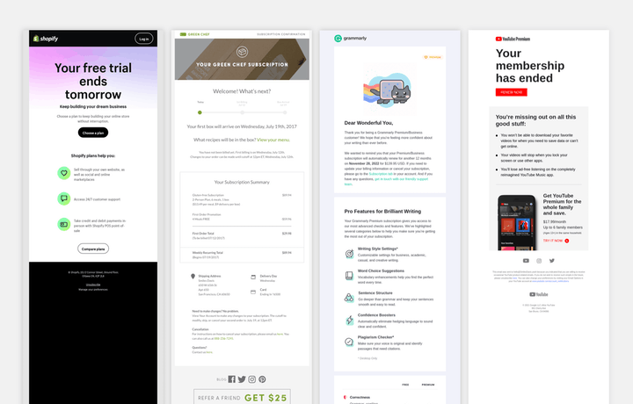Click the FREE column header in comparison table
The image size is (633, 404).
(x=405, y=385)
